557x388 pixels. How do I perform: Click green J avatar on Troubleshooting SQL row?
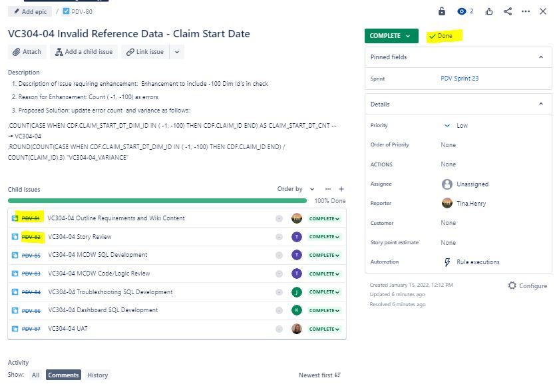click(297, 292)
